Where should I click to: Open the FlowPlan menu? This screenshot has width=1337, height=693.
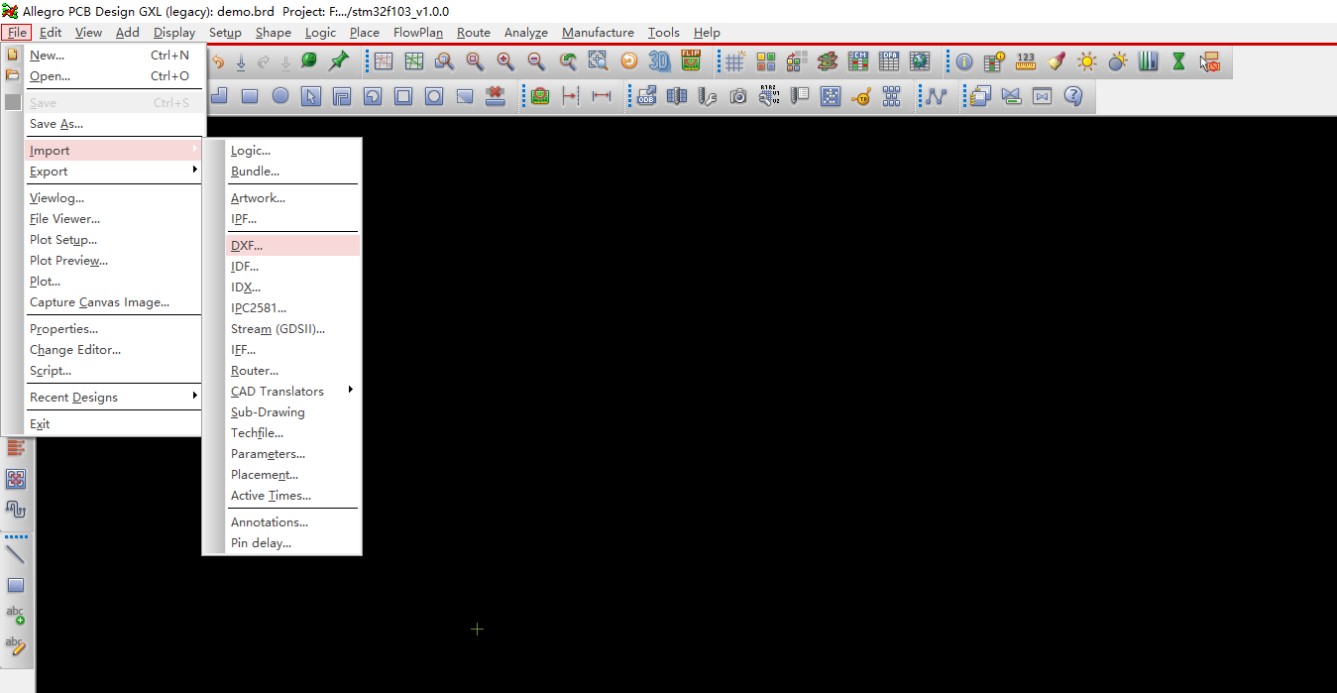[x=418, y=33]
